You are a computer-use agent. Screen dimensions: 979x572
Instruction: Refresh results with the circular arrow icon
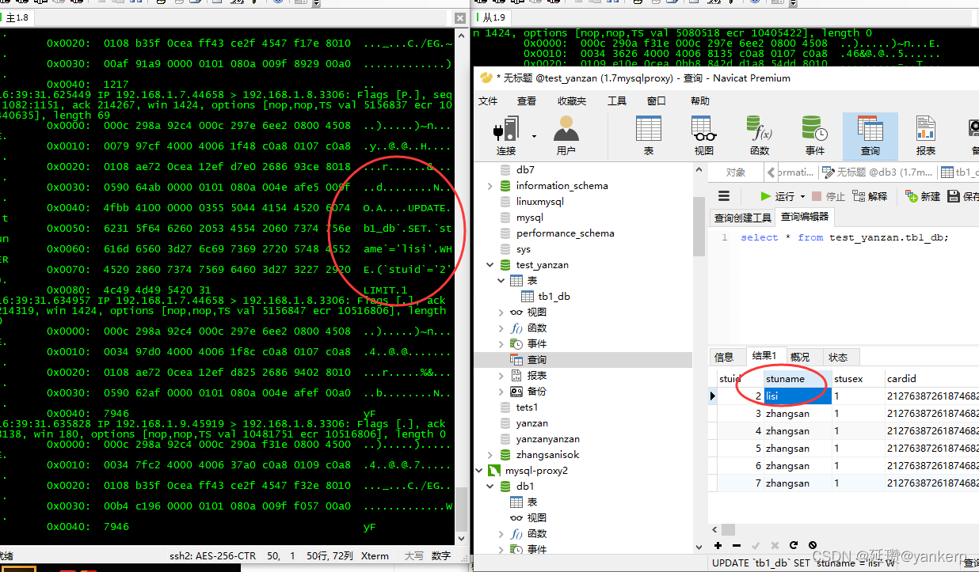[794, 545]
